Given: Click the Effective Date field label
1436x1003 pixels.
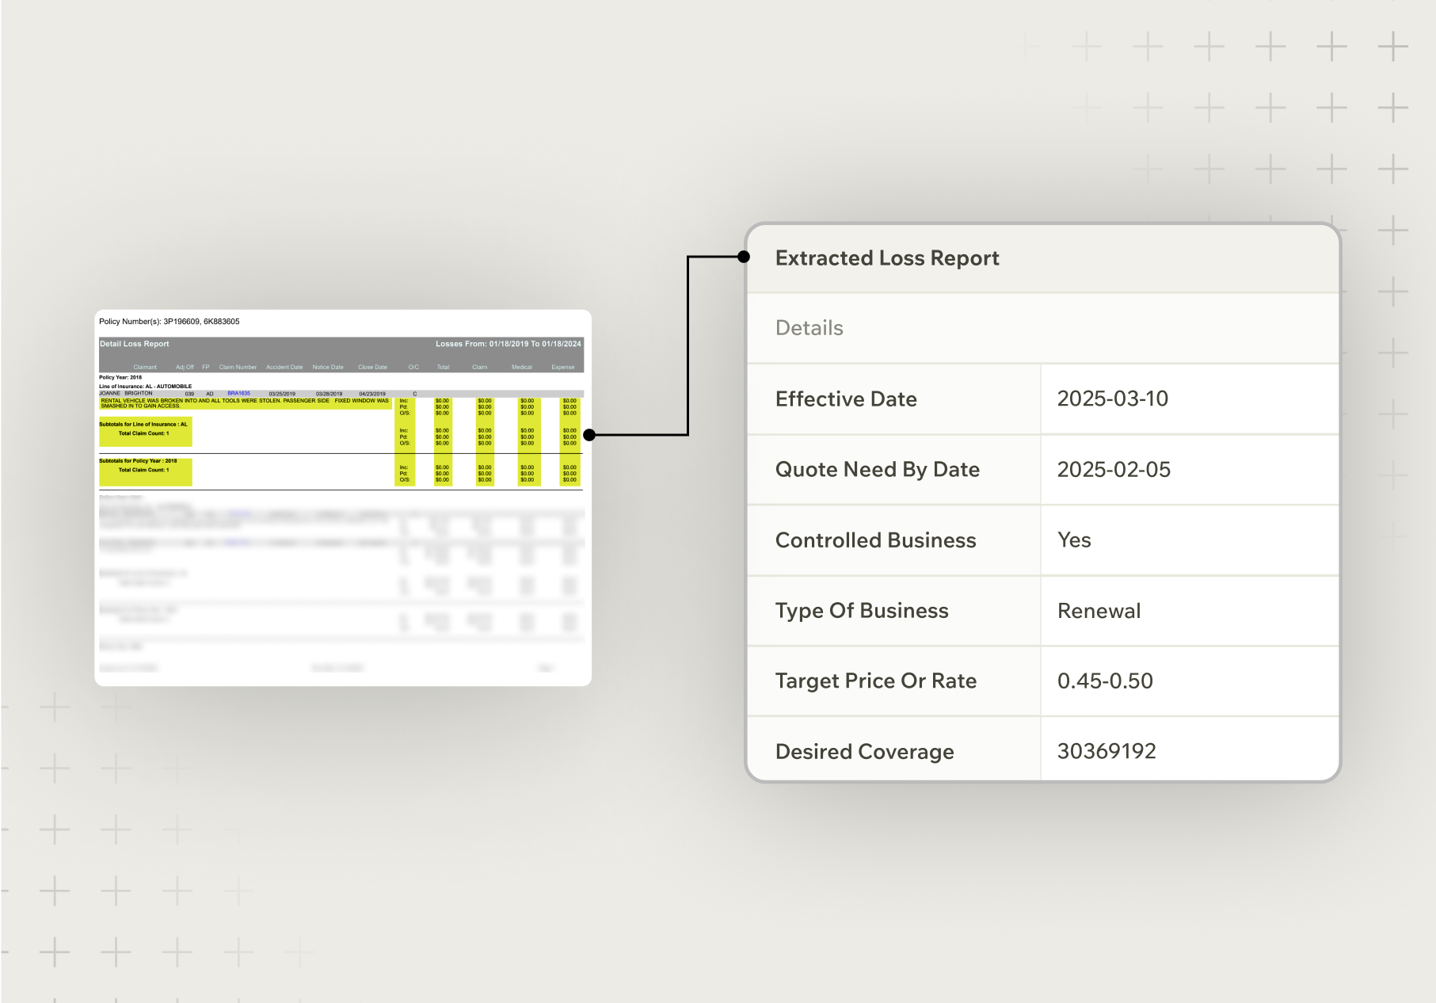Looking at the screenshot, I should (x=845, y=399).
